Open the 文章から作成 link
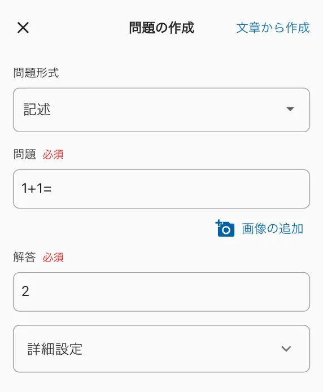The image size is (323, 392). (x=273, y=28)
